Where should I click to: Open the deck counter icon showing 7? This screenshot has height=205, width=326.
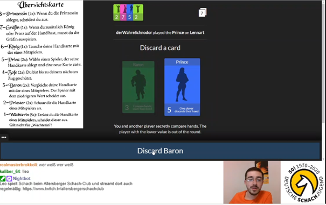point(202,13)
